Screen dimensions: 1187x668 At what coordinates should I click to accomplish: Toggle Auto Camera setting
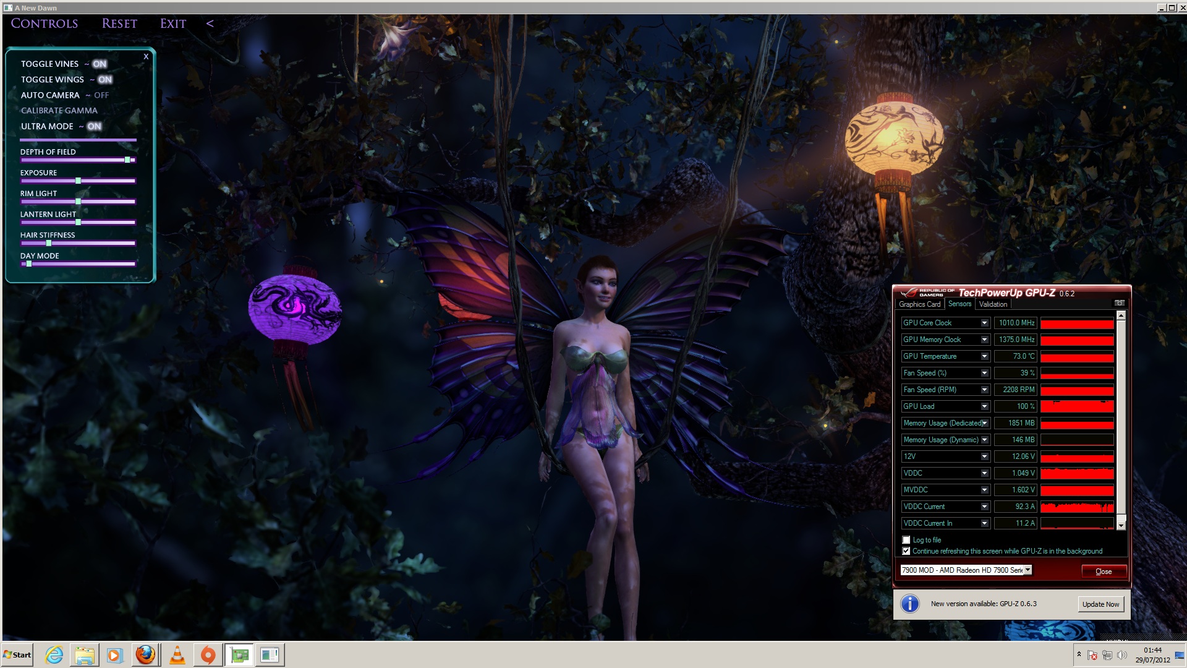click(x=101, y=95)
